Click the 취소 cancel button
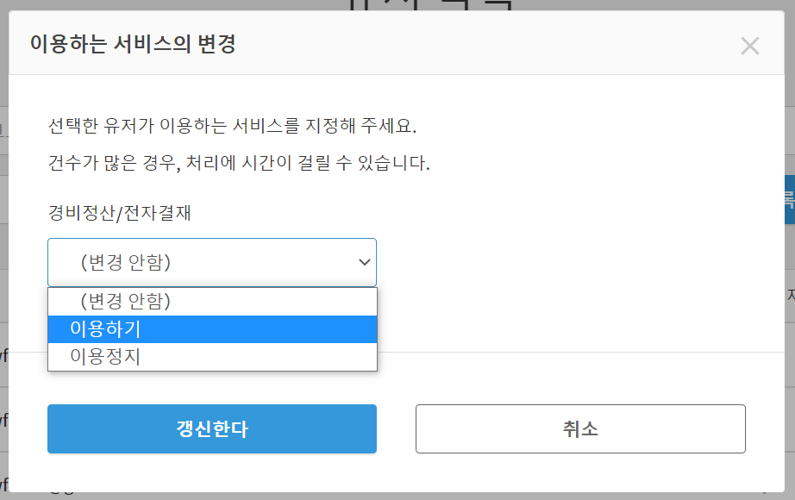The height and width of the screenshot is (500, 795). pyautogui.click(x=580, y=428)
